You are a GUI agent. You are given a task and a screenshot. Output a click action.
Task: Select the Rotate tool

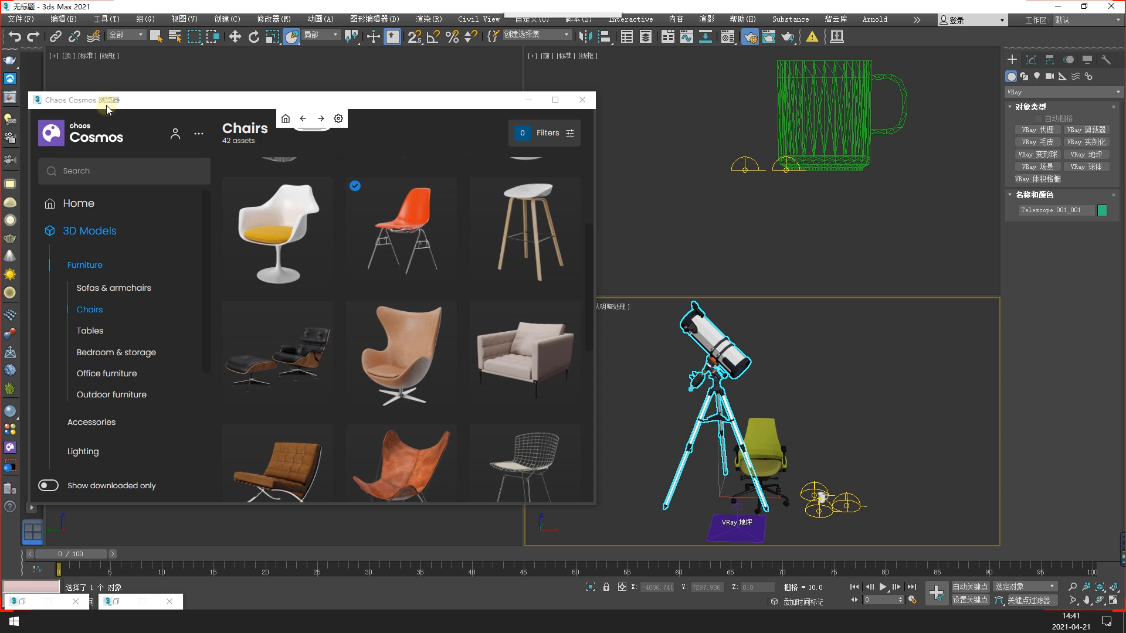pos(253,37)
